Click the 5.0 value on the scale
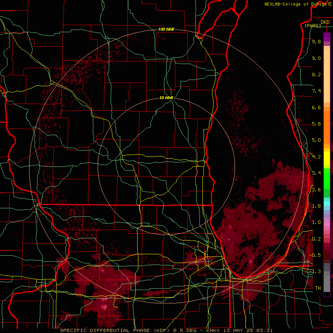The image size is (333, 333). click(316, 140)
